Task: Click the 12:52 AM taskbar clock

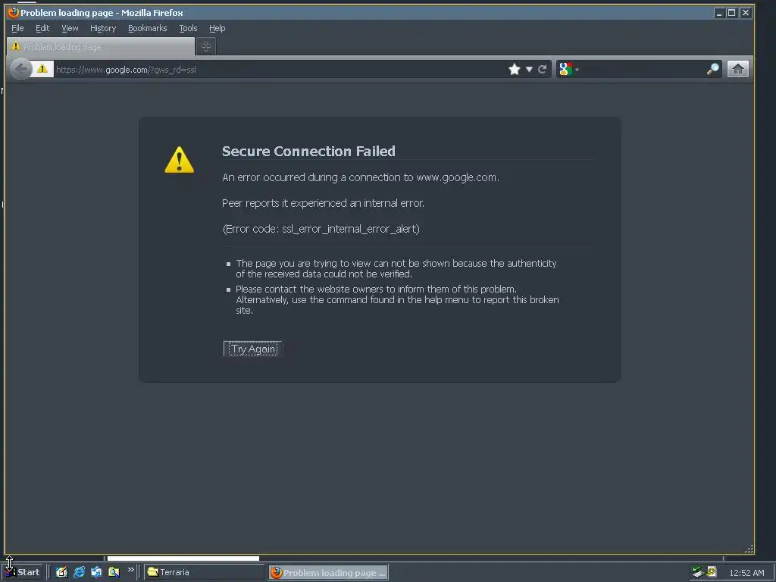Action: [x=746, y=573]
